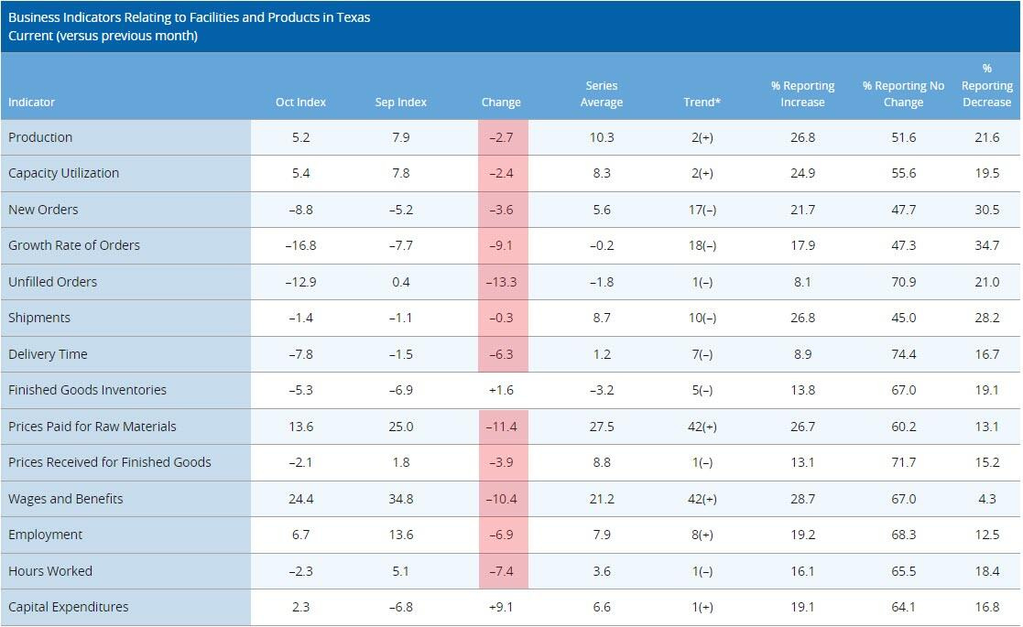Click the Sep Index column header
1023x627 pixels.
click(x=401, y=103)
